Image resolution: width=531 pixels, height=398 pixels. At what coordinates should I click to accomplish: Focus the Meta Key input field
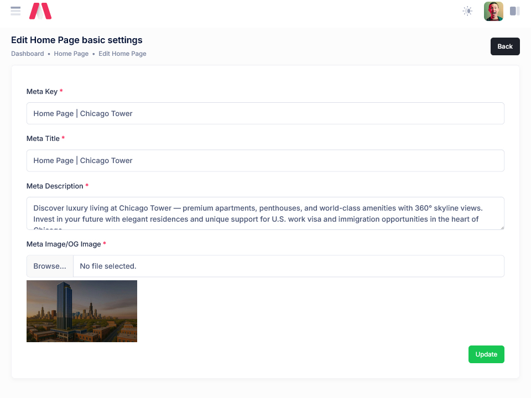click(x=265, y=113)
